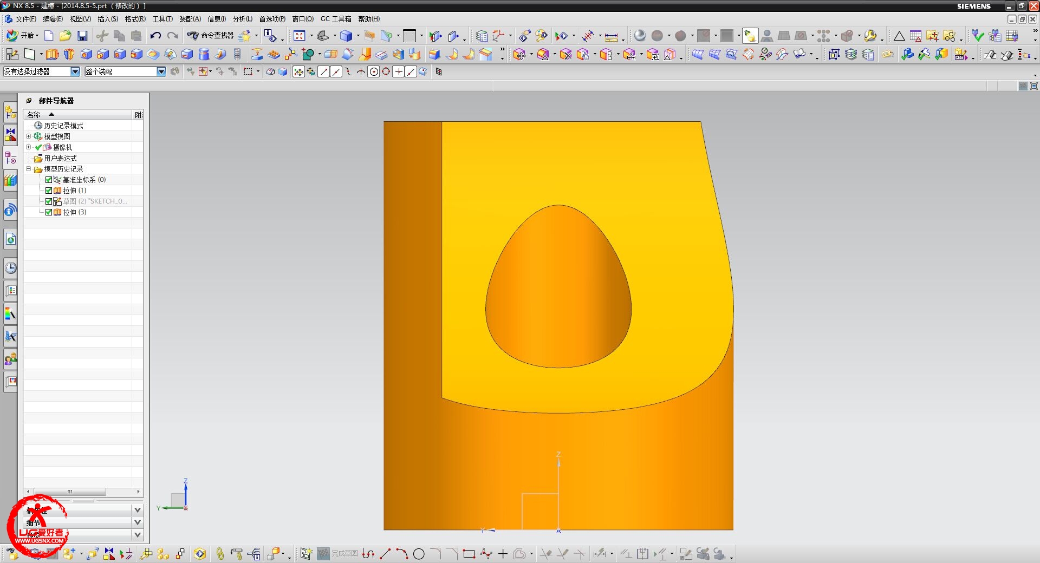Expand the Model Views (模型视图) node
1040x563 pixels.
pos(29,136)
